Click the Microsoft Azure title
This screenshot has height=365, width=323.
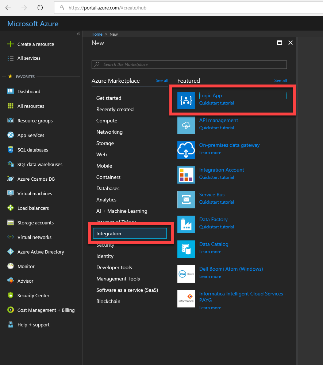pyautogui.click(x=33, y=24)
